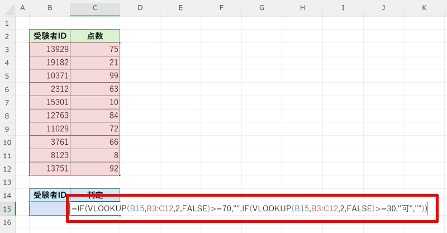Image resolution: width=447 pixels, height=233 pixels.
Task: Select row 16 header
Action: coord(7,222)
